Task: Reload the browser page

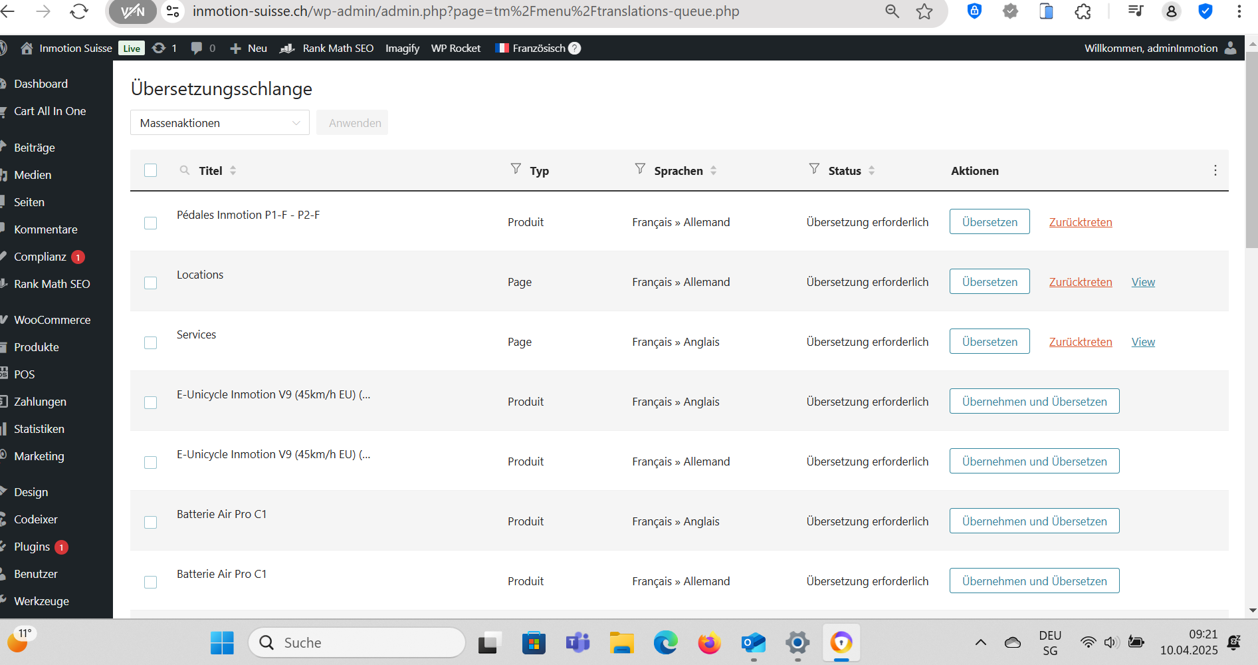Action: click(x=78, y=11)
